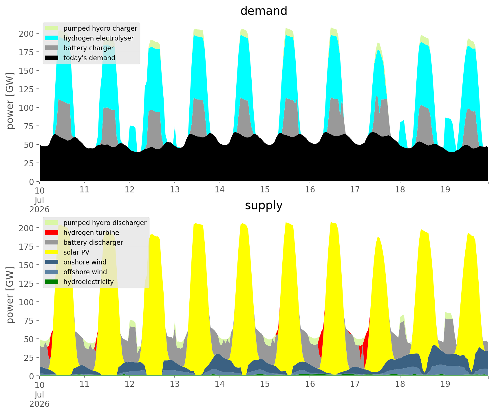Click the "pumped hydro charger" legend label
Viewport: 494px width, 414px height.
[x=100, y=28]
